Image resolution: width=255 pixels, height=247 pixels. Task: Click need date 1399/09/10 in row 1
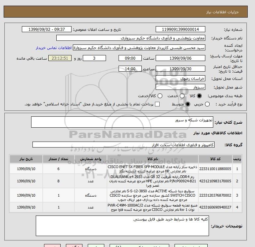point(26,169)
